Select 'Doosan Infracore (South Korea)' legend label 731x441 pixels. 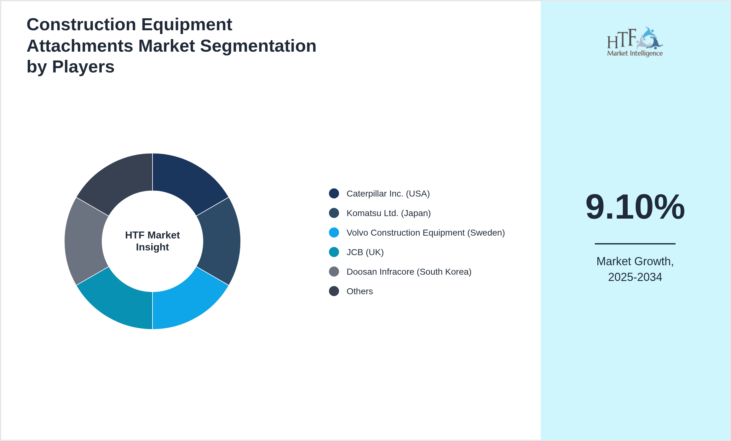pos(409,272)
